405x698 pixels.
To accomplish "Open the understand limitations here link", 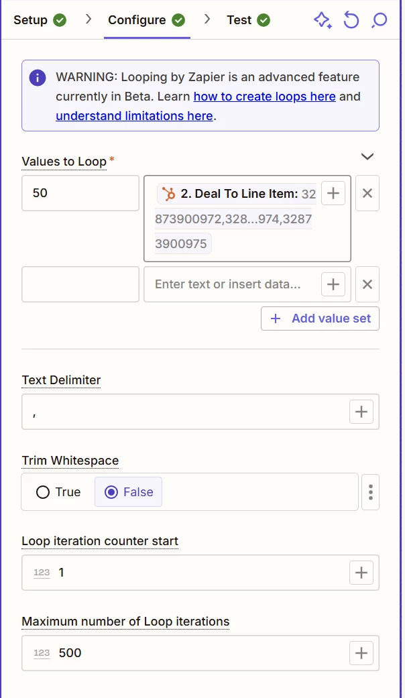I will pyautogui.click(x=134, y=116).
